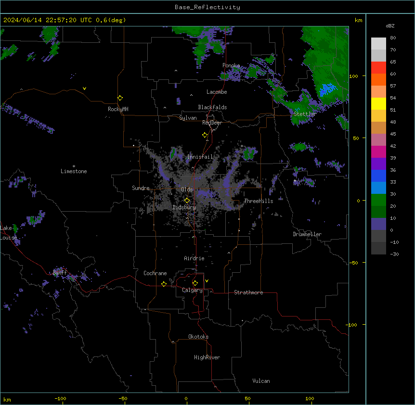Viewport: 415px width, 405px height.
Task: Click the yellow V marker northwest of RockyMH
Action: pyautogui.click(x=84, y=89)
